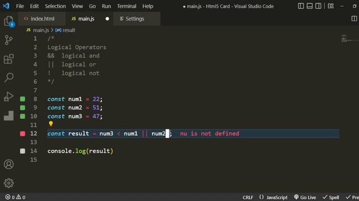
Task: Click the 'nu is not defined' error text
Action: pos(209,133)
